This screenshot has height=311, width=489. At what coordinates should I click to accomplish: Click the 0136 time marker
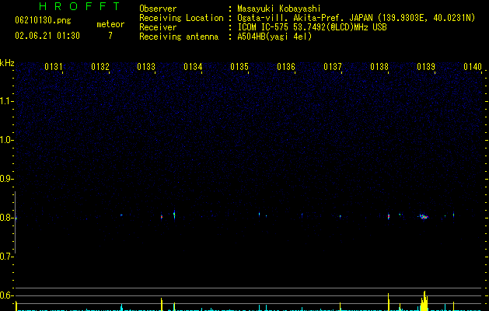(286, 67)
